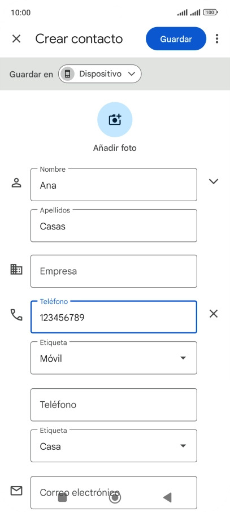Open the Dispositivo save location dropdown
This screenshot has height=512, width=230.
click(x=99, y=74)
